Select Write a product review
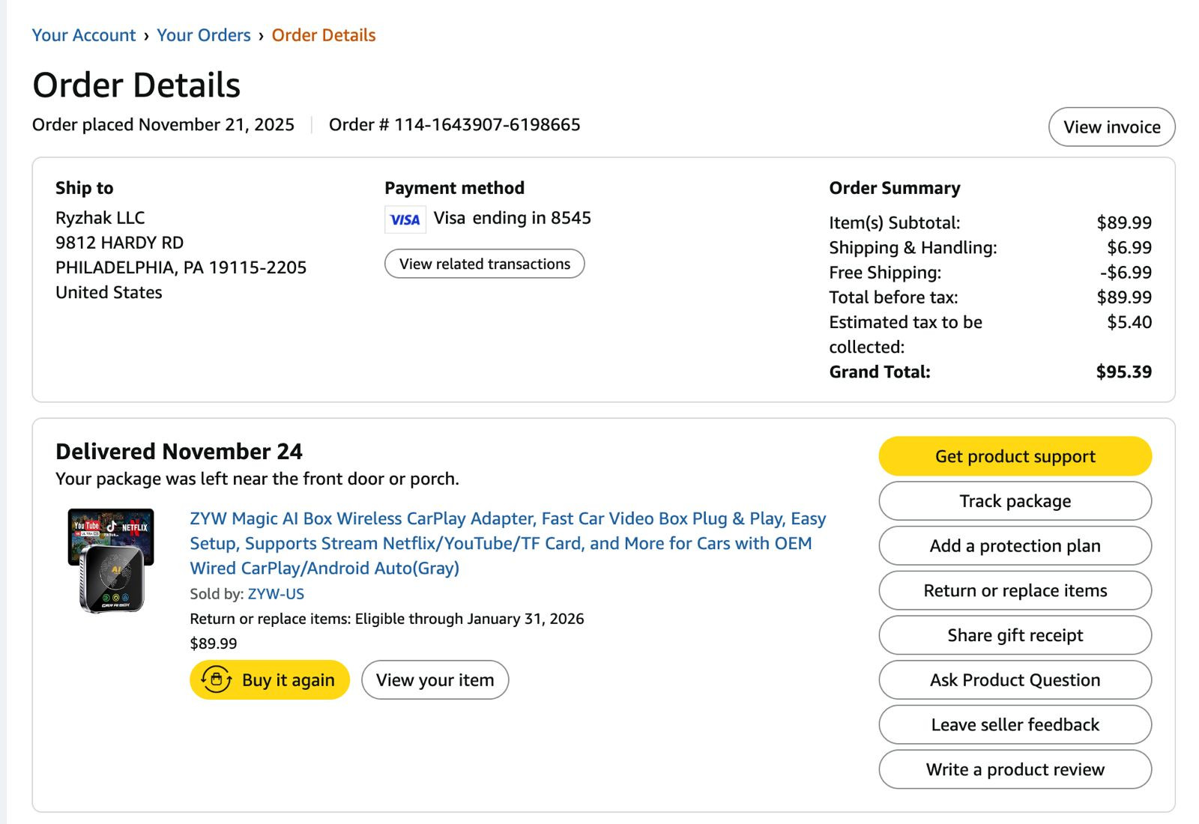The height and width of the screenshot is (824, 1199). (1015, 769)
